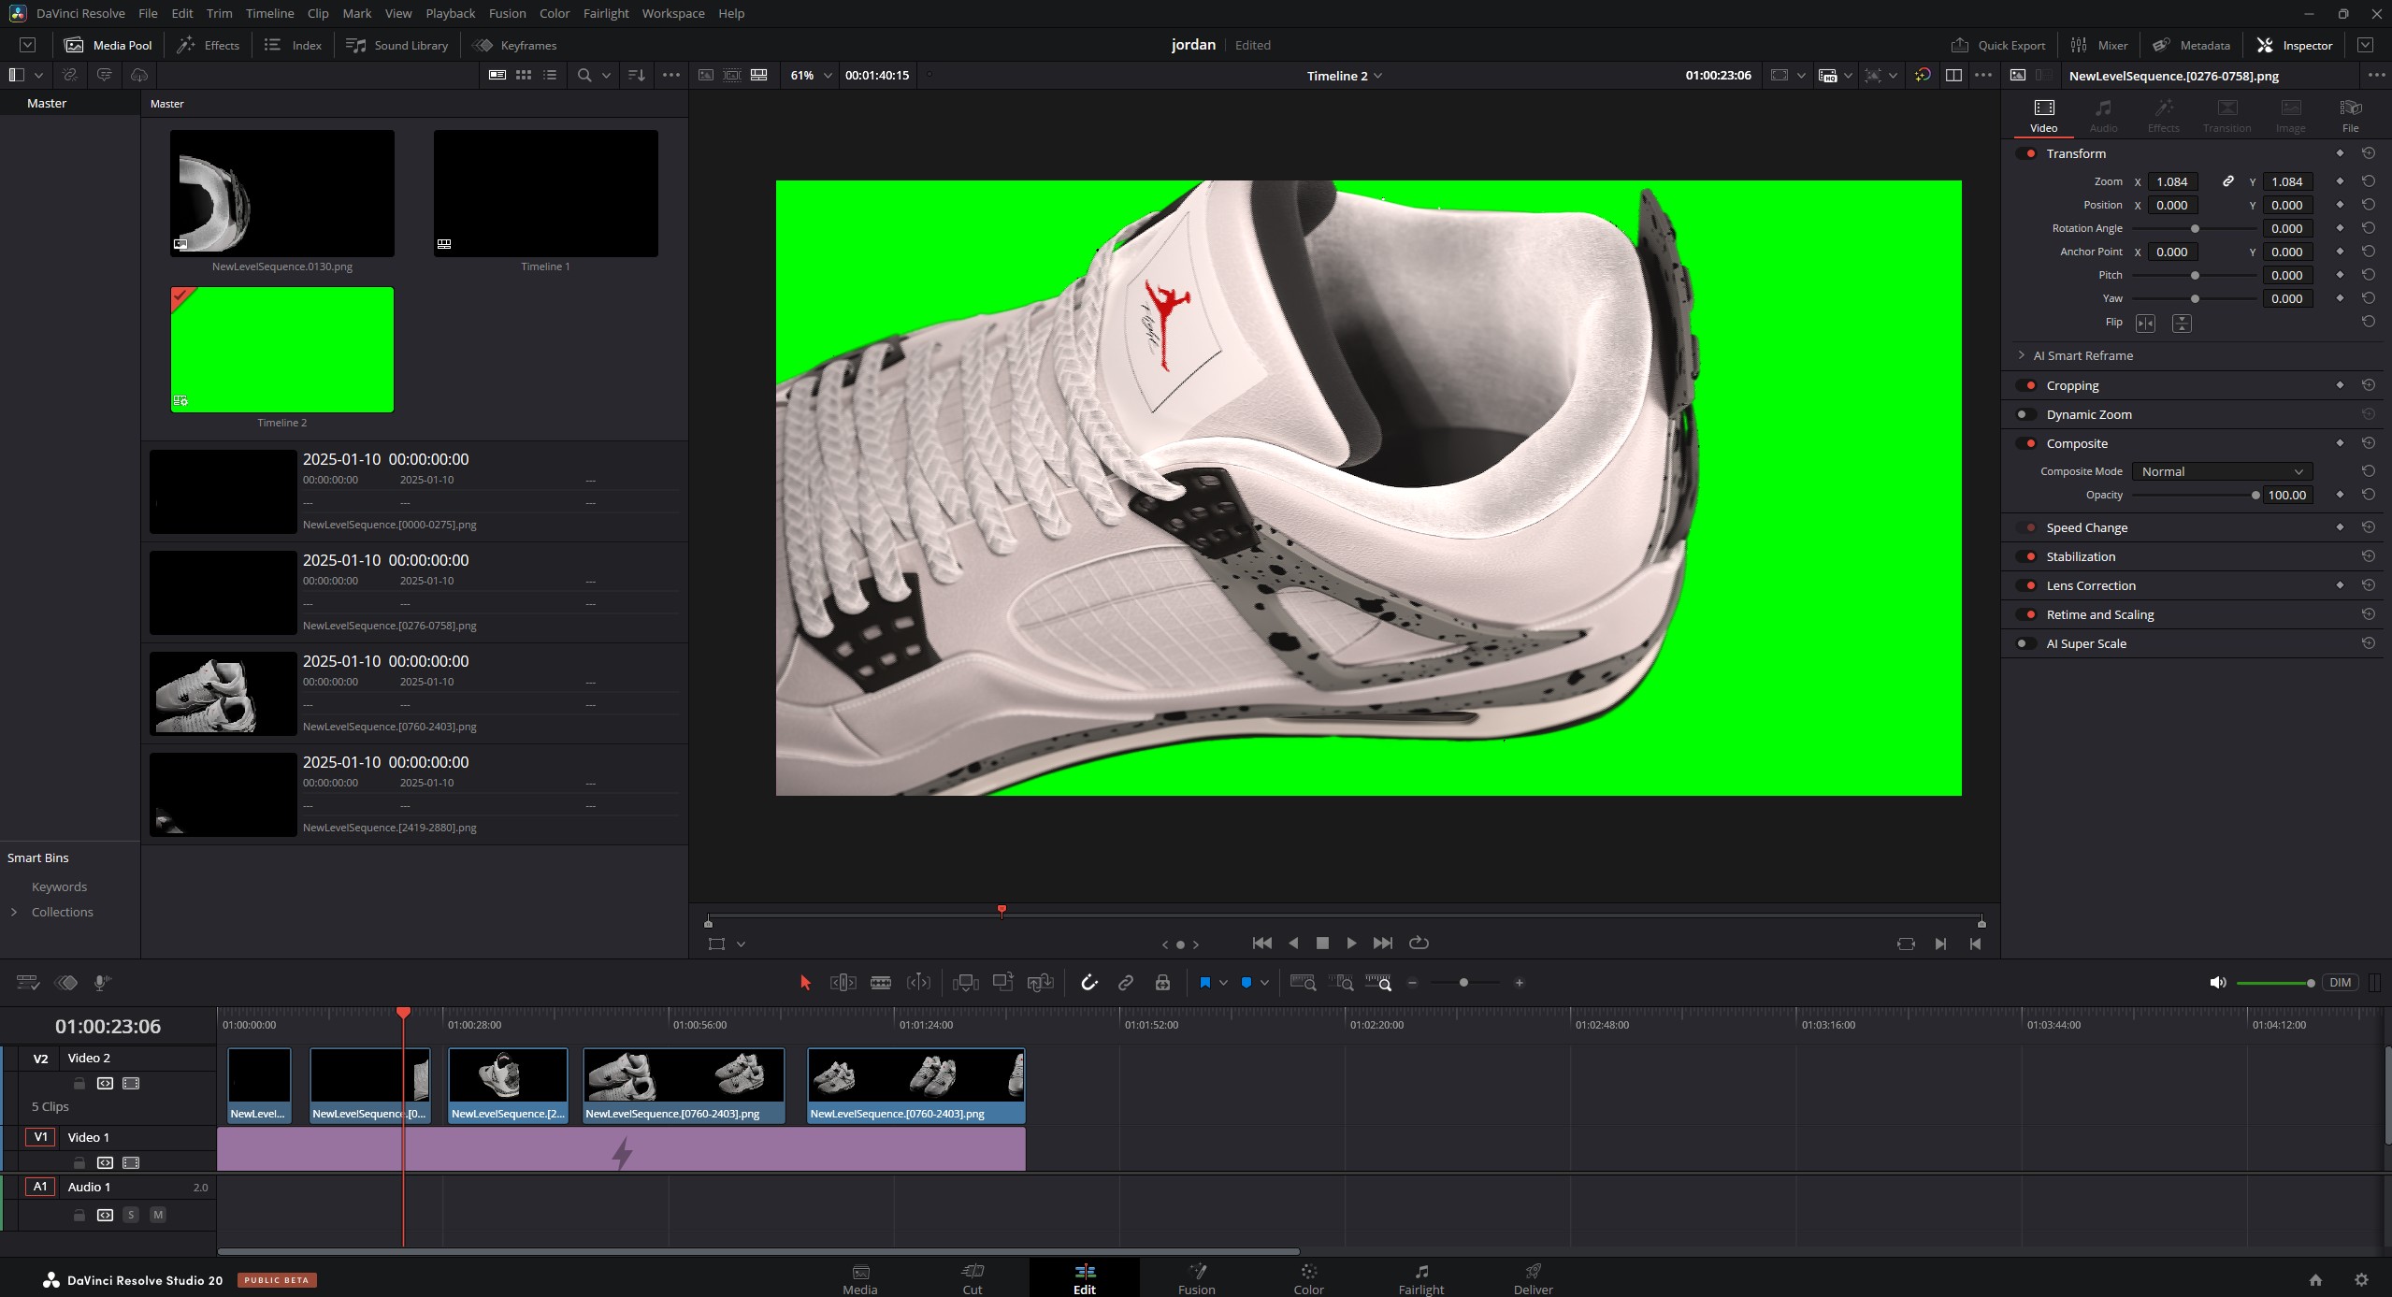Disable the Stabilization toggle

click(x=2027, y=556)
